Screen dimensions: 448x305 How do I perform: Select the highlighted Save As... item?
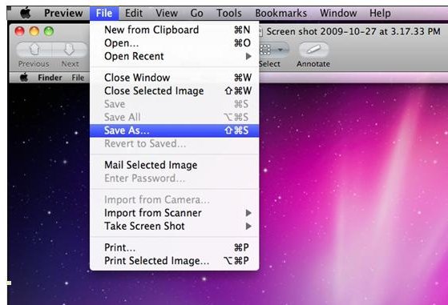coord(174,130)
